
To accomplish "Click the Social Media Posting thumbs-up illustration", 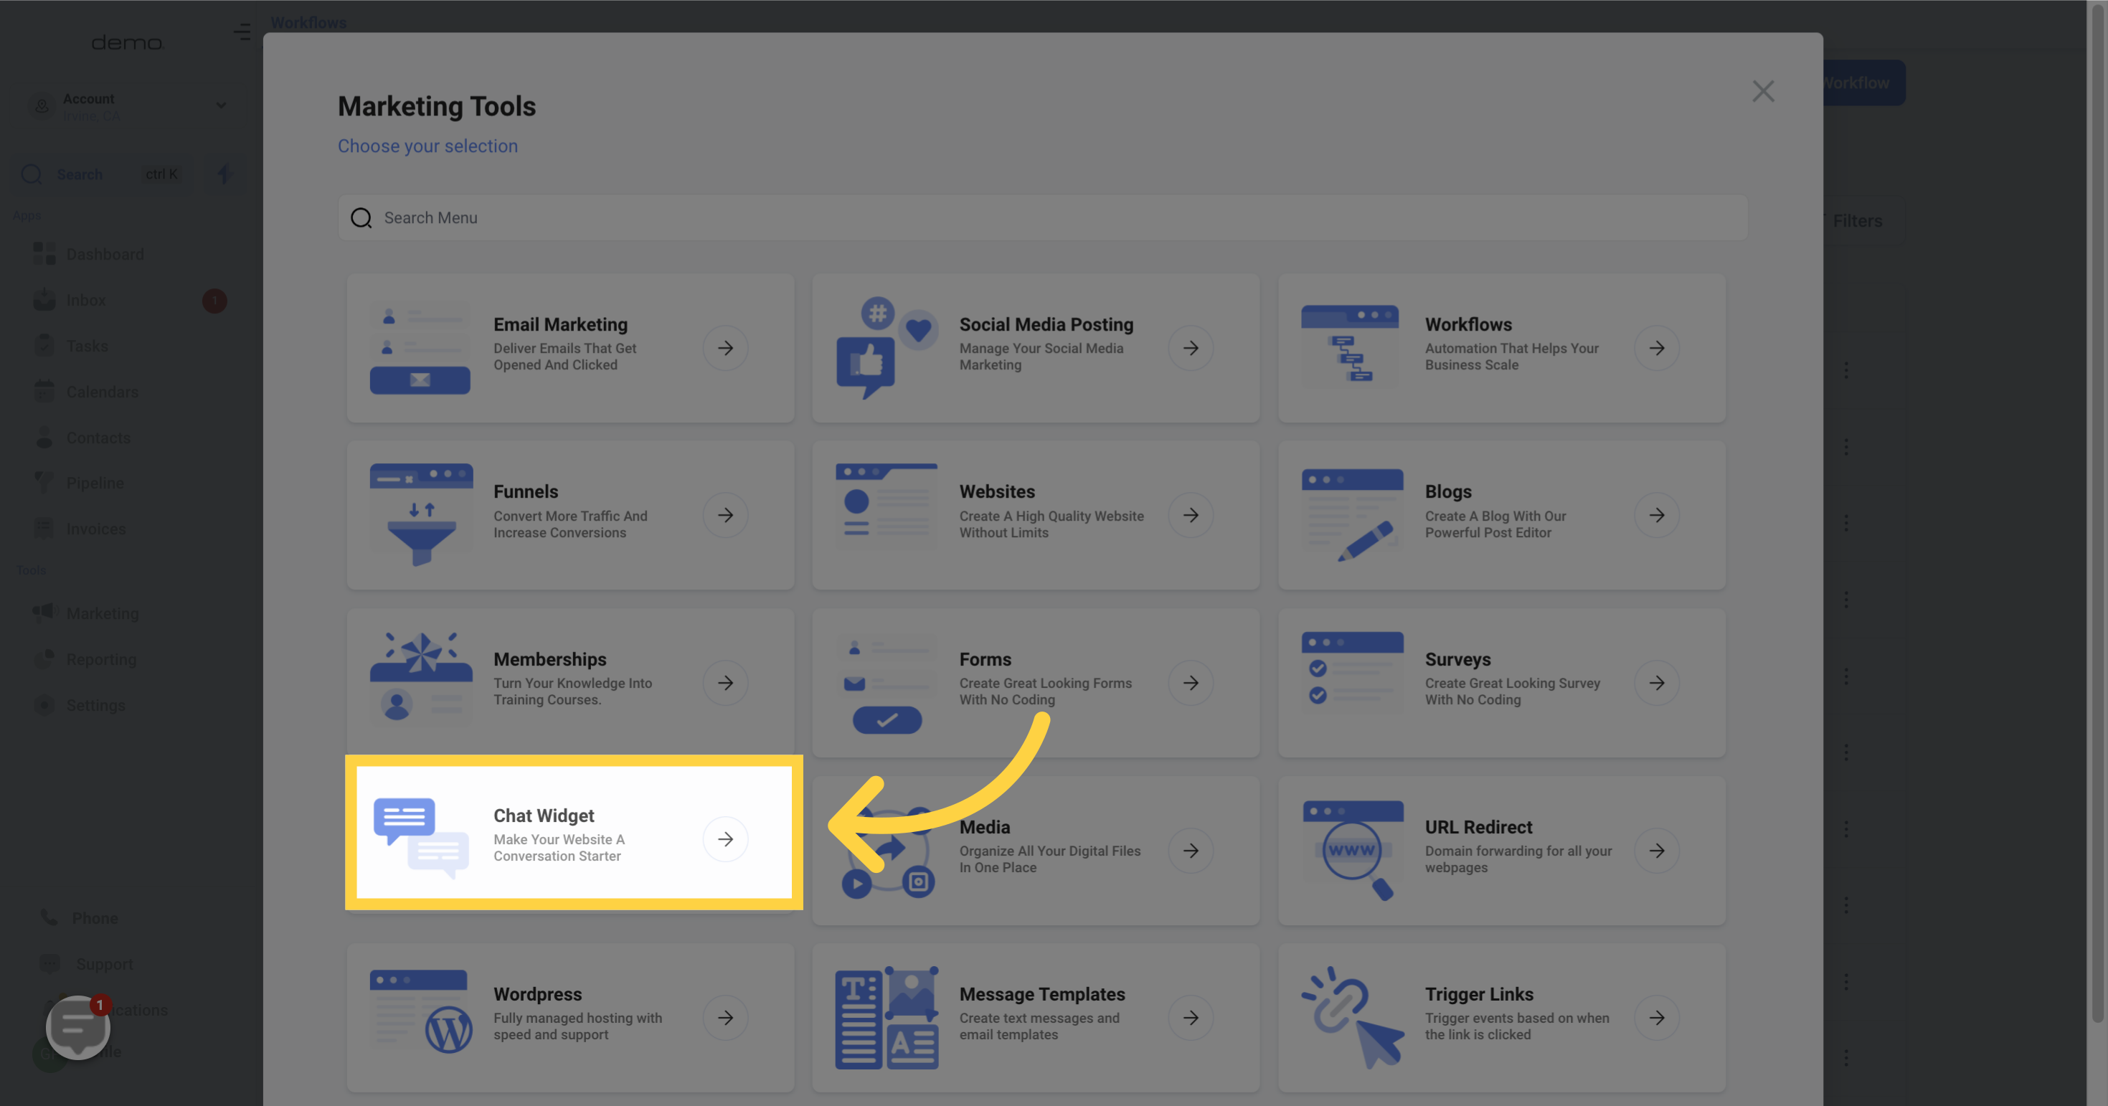I will [887, 348].
